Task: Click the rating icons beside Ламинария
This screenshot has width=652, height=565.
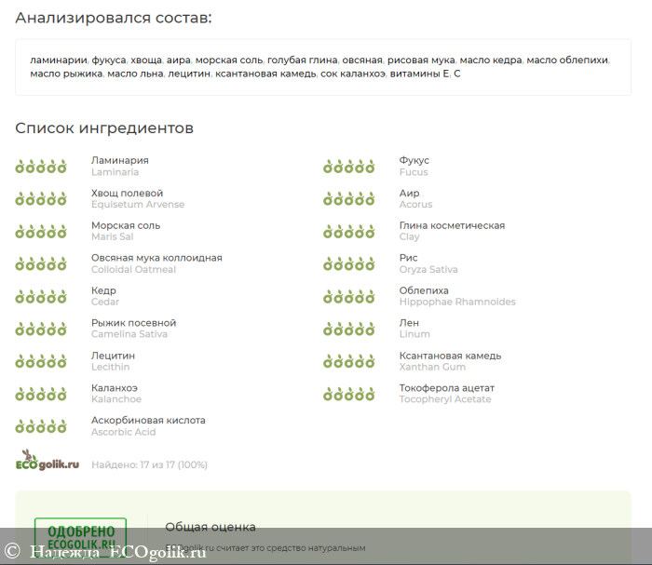Action: tap(41, 167)
